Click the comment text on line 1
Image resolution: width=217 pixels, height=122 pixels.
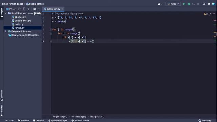[x=67, y=14]
